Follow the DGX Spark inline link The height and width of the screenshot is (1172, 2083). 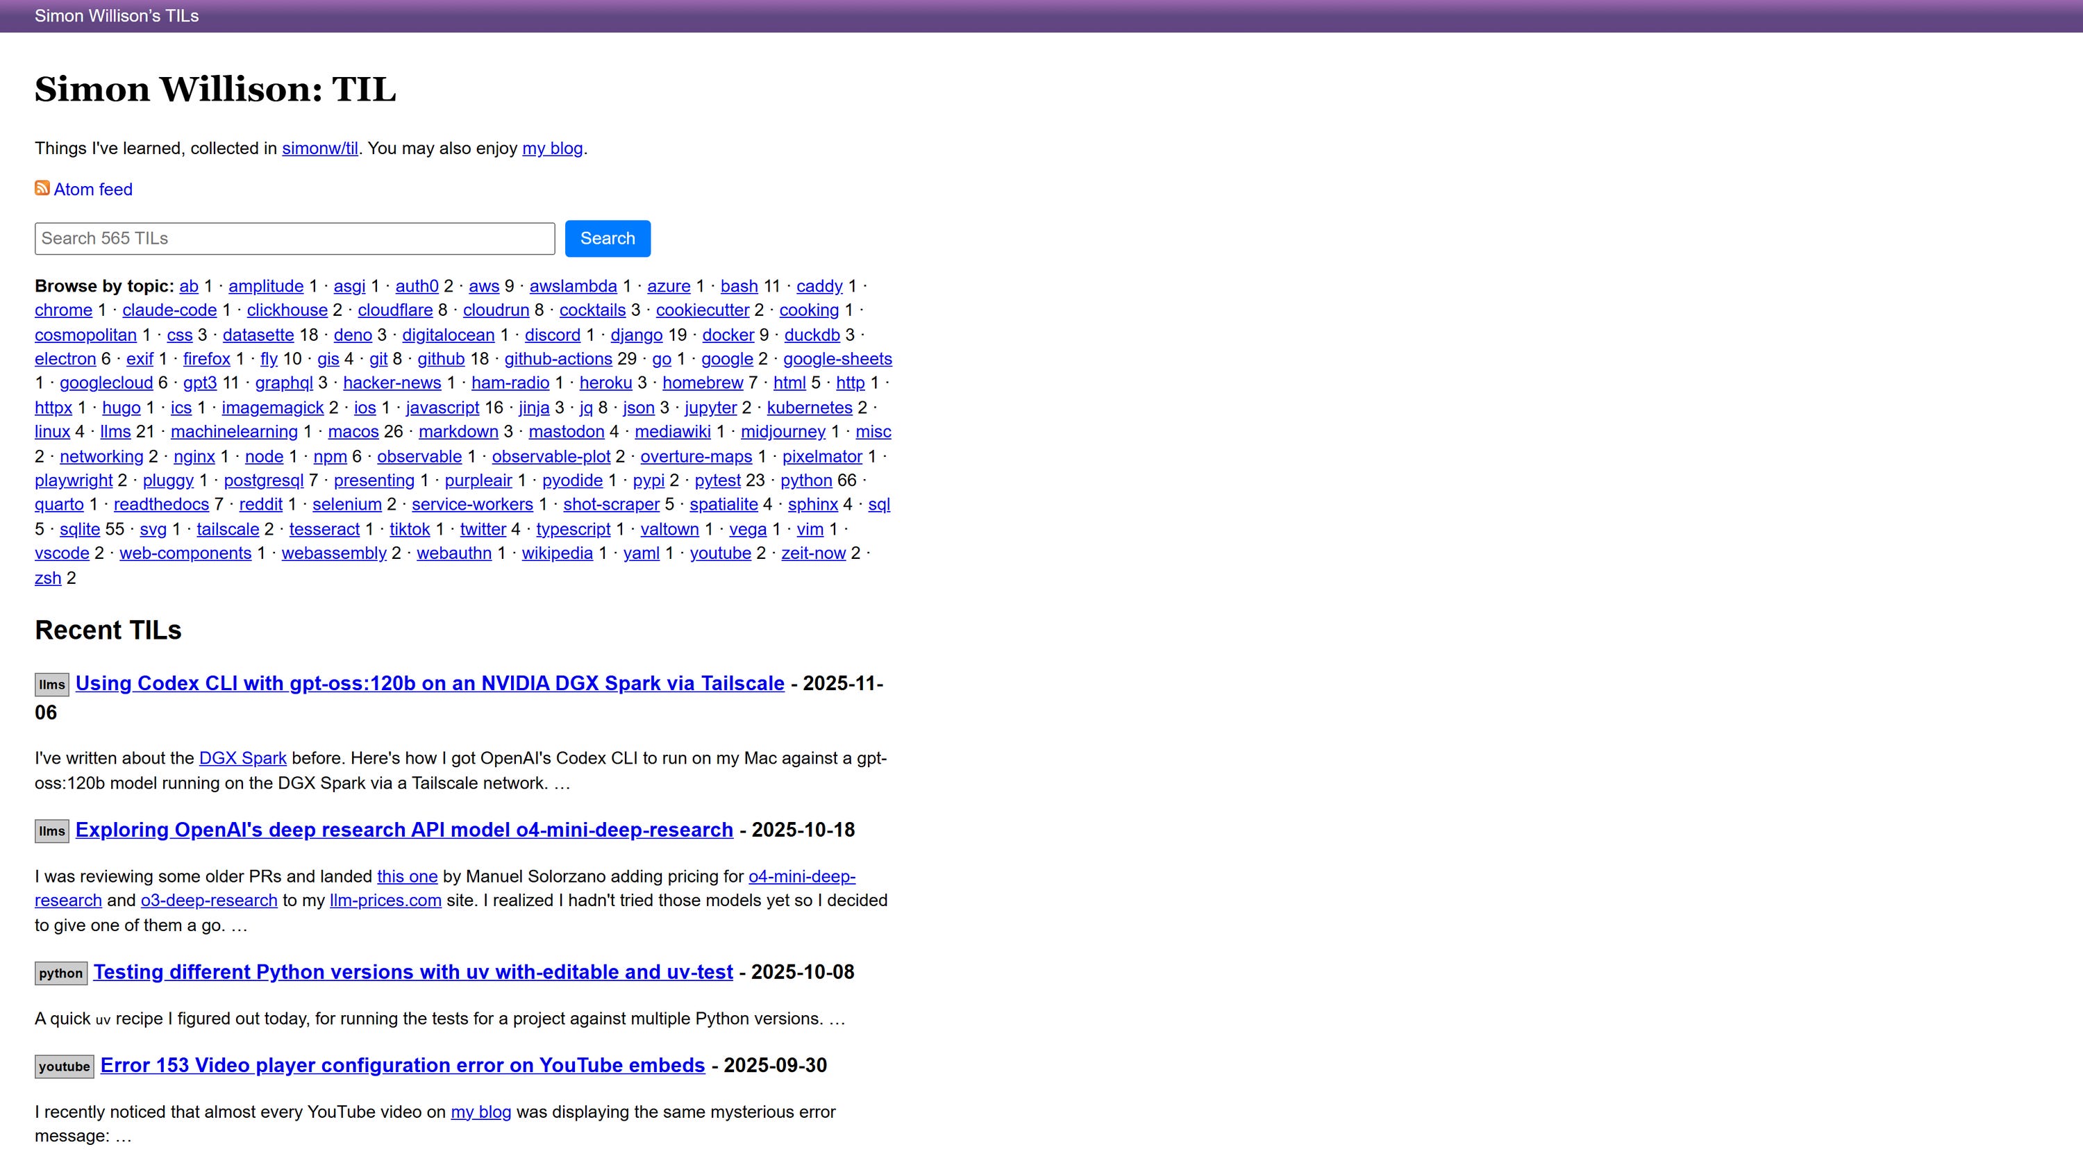tap(242, 759)
